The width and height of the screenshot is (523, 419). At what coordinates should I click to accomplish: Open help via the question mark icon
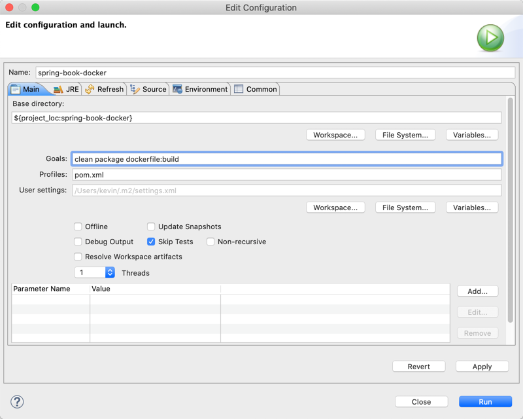point(18,402)
